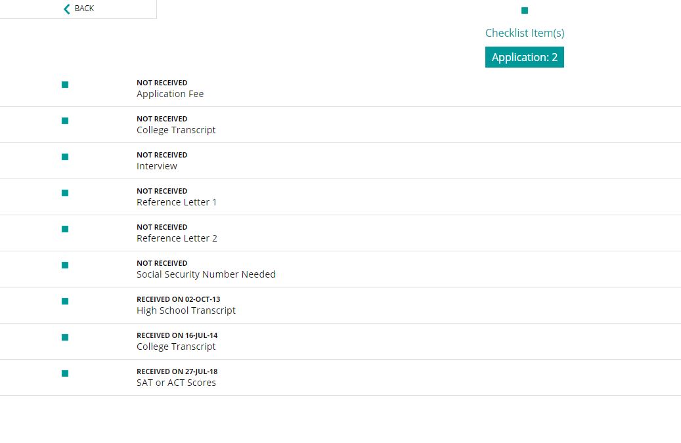
Task: Click icon next to Social Security Number Needed
Action: click(x=65, y=264)
